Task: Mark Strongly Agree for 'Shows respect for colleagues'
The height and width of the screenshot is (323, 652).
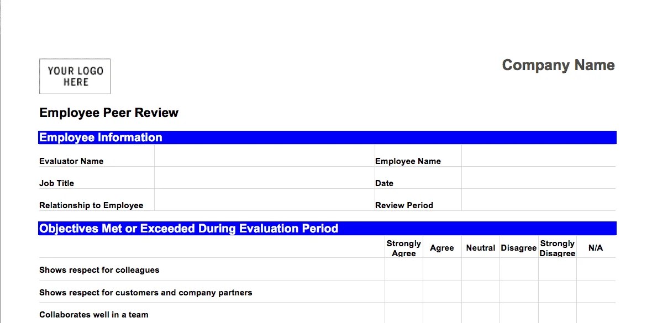Action: [x=403, y=270]
